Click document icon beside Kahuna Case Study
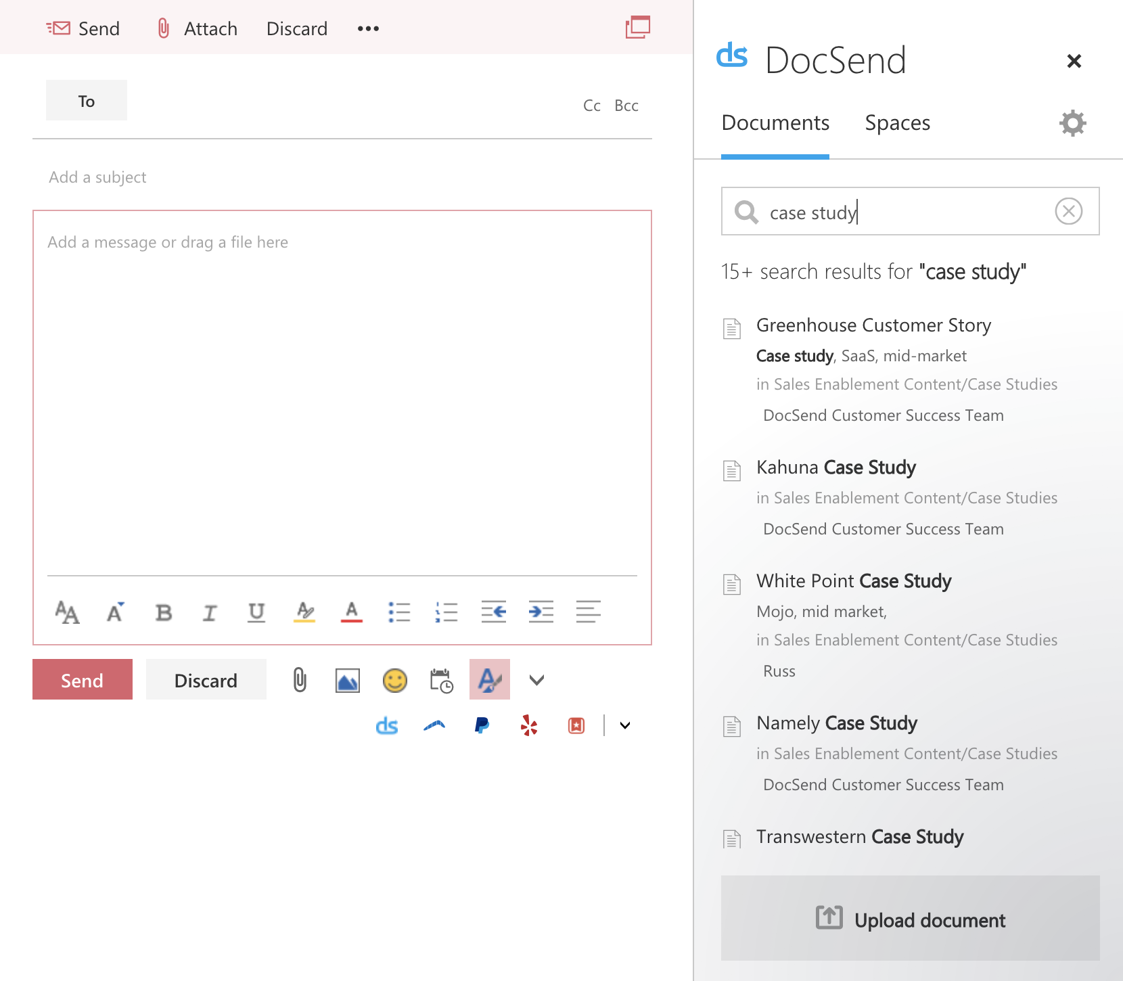1123x981 pixels. pos(732,470)
